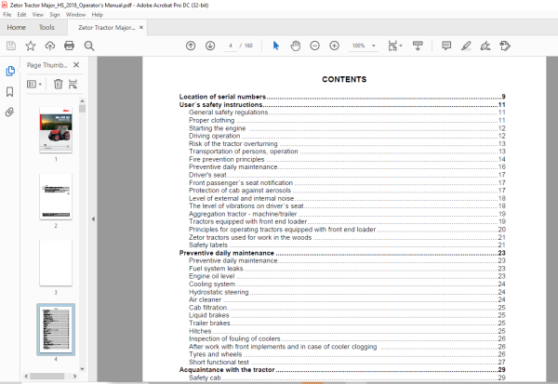
Task: Close the Page Thumbnails panel
Action: coord(76,65)
